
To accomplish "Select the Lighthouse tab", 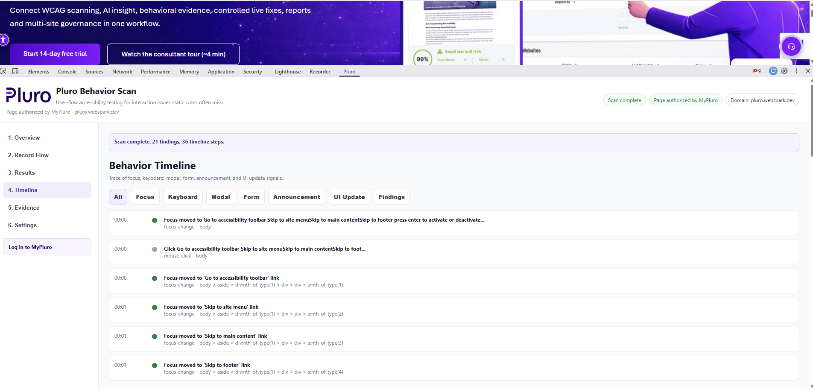I will point(288,72).
